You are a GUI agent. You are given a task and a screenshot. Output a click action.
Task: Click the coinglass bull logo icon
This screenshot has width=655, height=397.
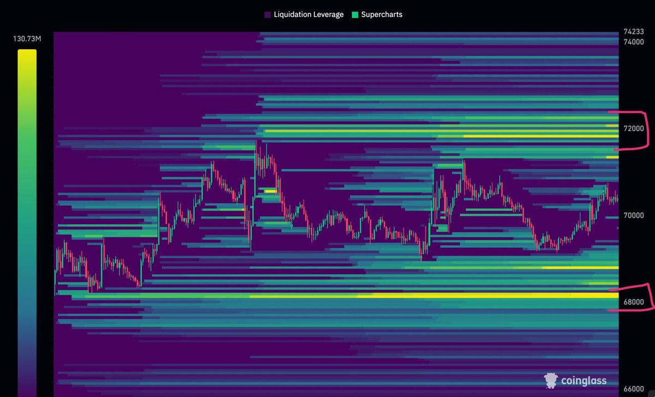coord(551,380)
